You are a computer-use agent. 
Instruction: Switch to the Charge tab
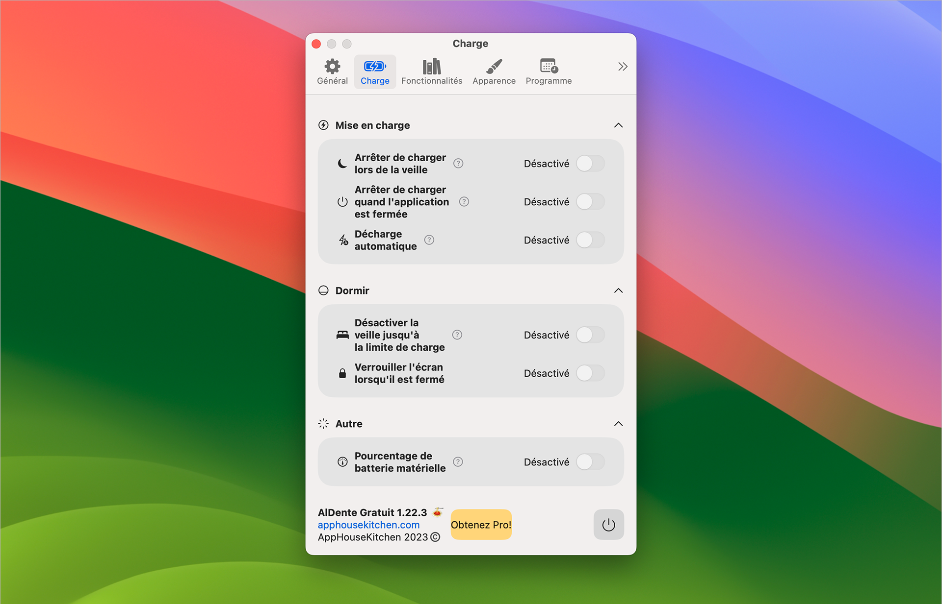click(375, 72)
